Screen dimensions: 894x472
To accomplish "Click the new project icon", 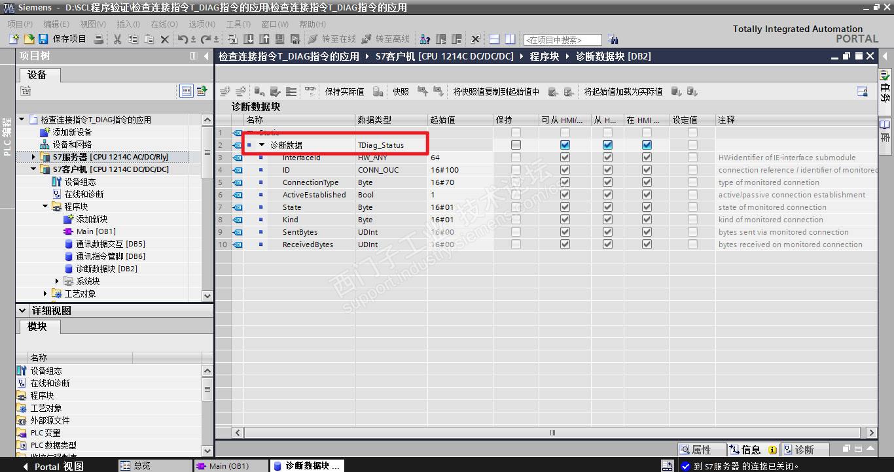I will (14, 39).
